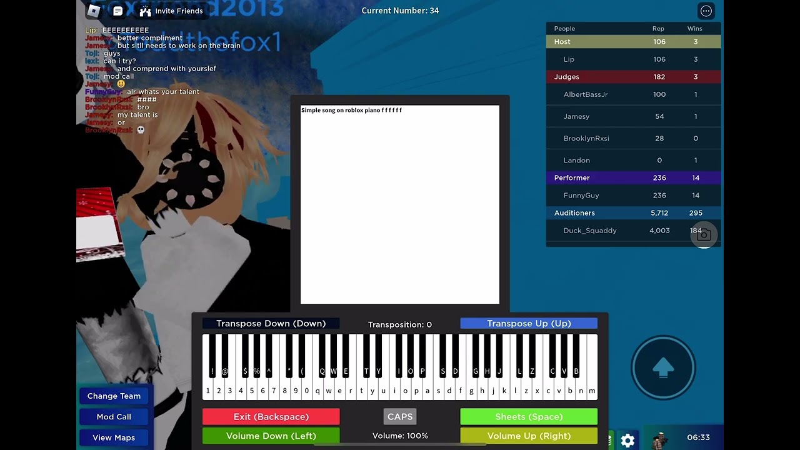Select player Lip in the leaderboard

click(633, 59)
